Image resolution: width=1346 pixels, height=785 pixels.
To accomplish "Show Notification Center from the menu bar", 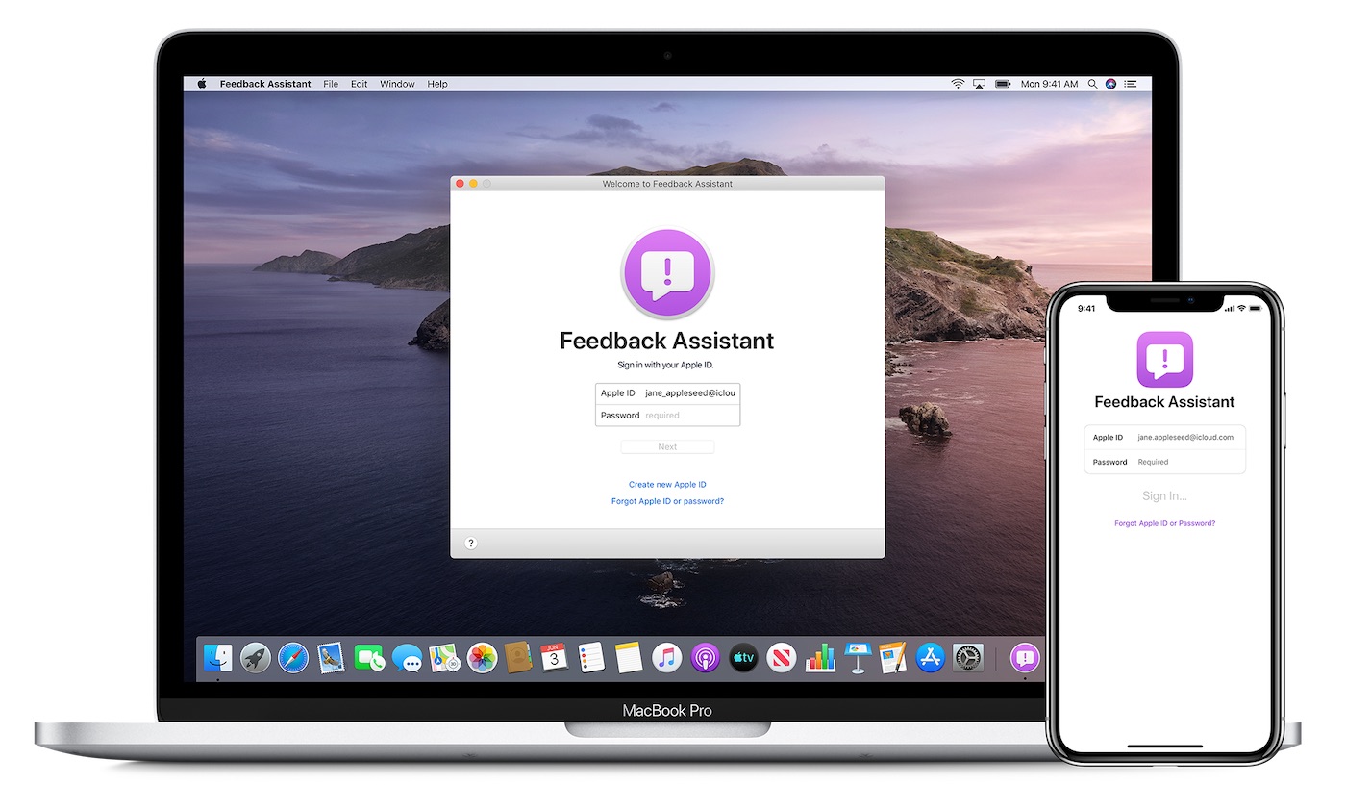I will [x=1130, y=84].
